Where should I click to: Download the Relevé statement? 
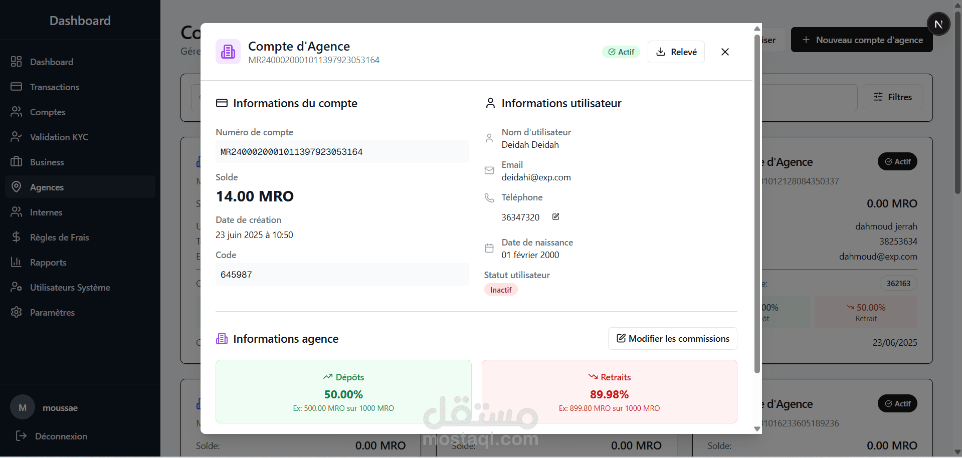pos(676,52)
